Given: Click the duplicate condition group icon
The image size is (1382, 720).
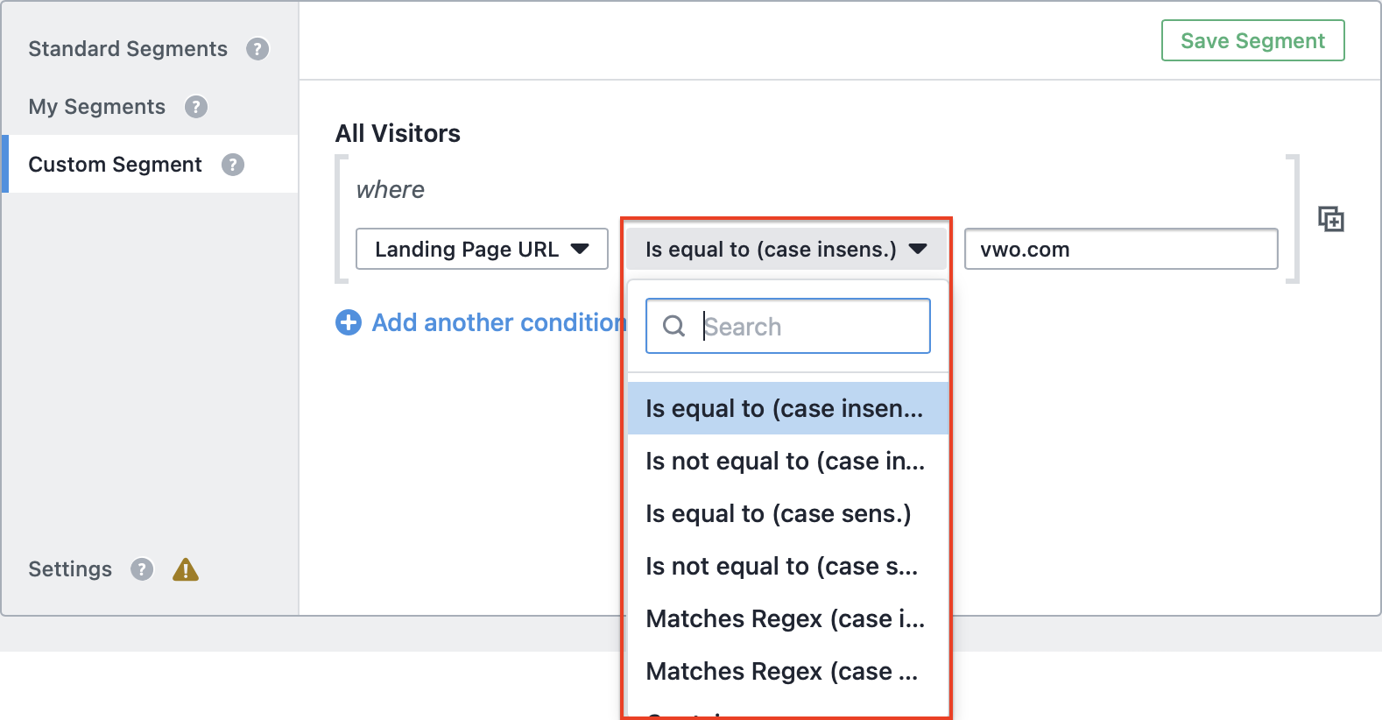Looking at the screenshot, I should 1330,219.
